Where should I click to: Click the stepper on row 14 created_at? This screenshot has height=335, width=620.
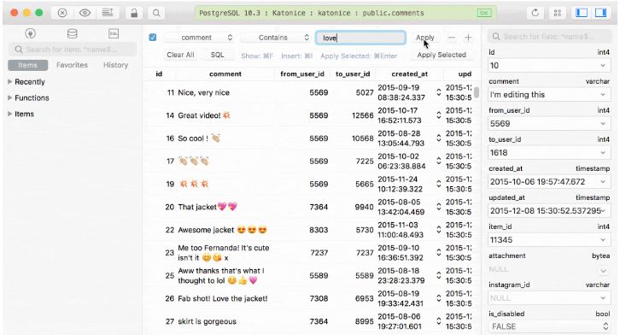(x=438, y=115)
